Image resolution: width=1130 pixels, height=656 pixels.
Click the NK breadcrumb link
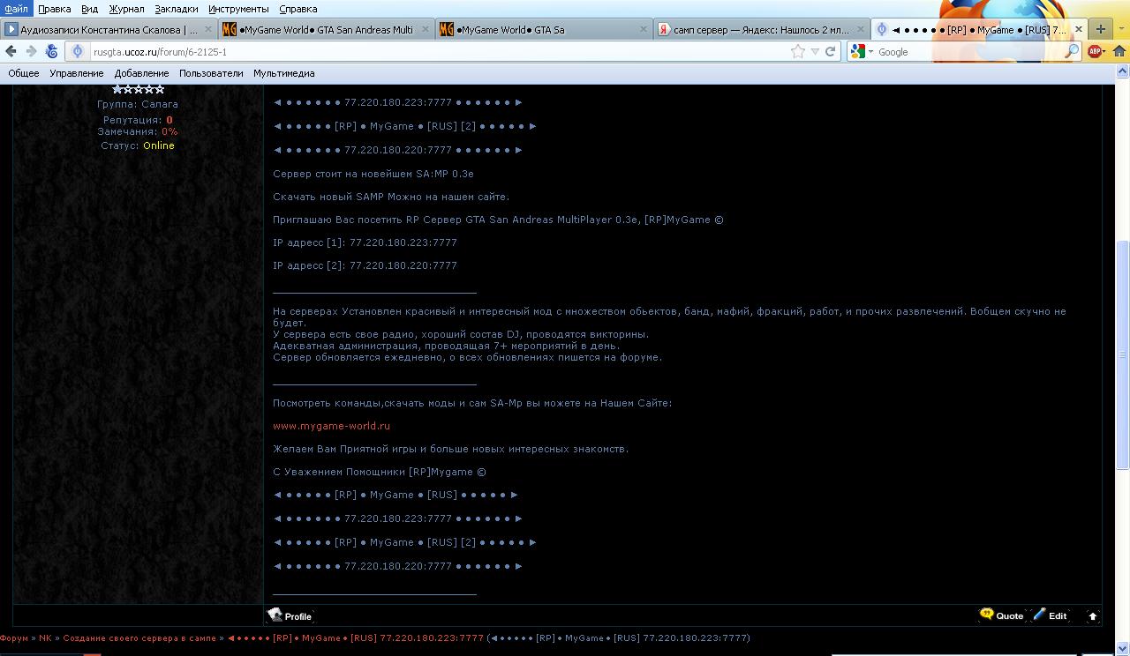click(45, 637)
